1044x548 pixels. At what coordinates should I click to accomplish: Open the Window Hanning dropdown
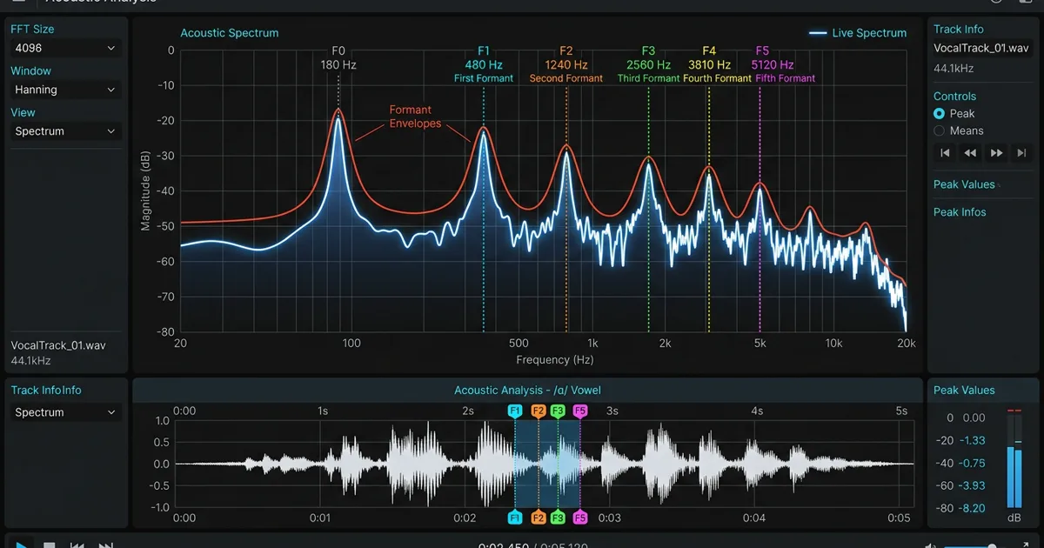tap(65, 90)
